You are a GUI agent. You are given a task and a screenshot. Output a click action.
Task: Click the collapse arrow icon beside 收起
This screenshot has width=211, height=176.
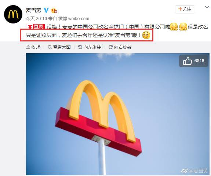pyautogui.click(x=28, y=47)
